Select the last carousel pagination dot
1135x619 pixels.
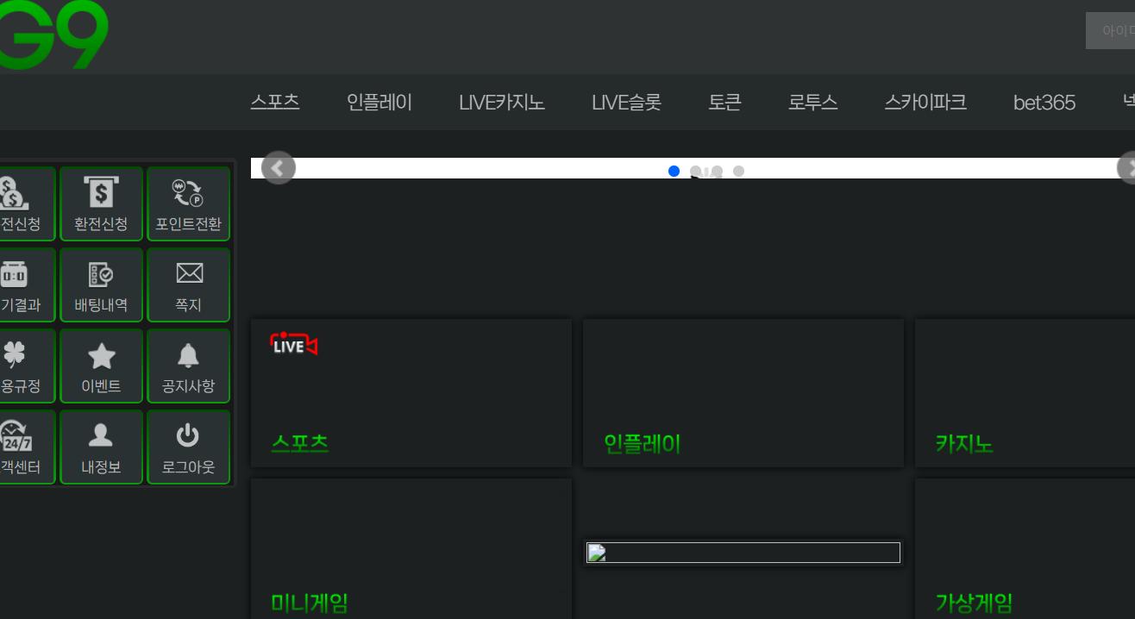pyautogui.click(x=738, y=171)
